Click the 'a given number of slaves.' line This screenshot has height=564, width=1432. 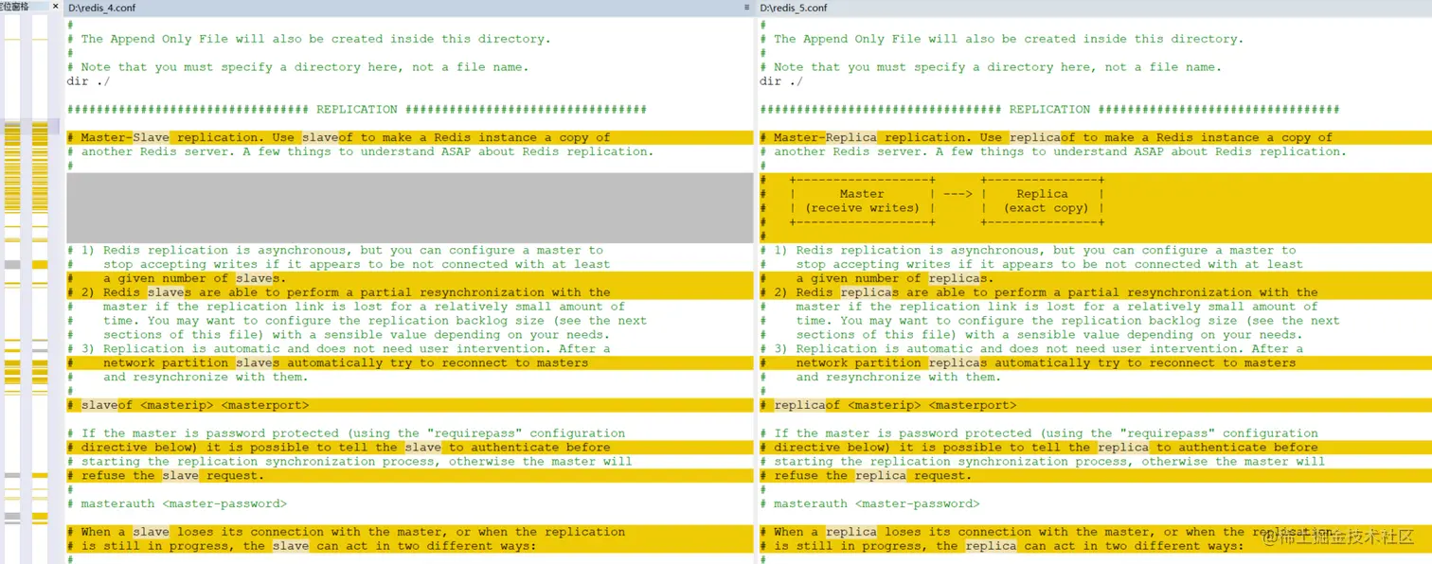pyautogui.click(x=409, y=278)
